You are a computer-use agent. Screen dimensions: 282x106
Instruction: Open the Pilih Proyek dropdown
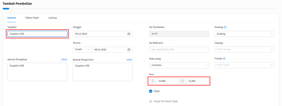pos(245,65)
